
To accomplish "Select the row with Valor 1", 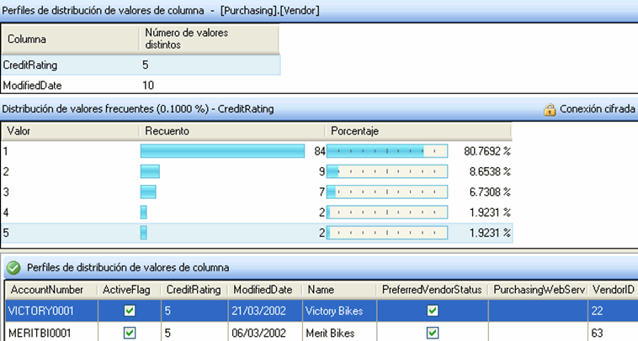I will (257, 151).
